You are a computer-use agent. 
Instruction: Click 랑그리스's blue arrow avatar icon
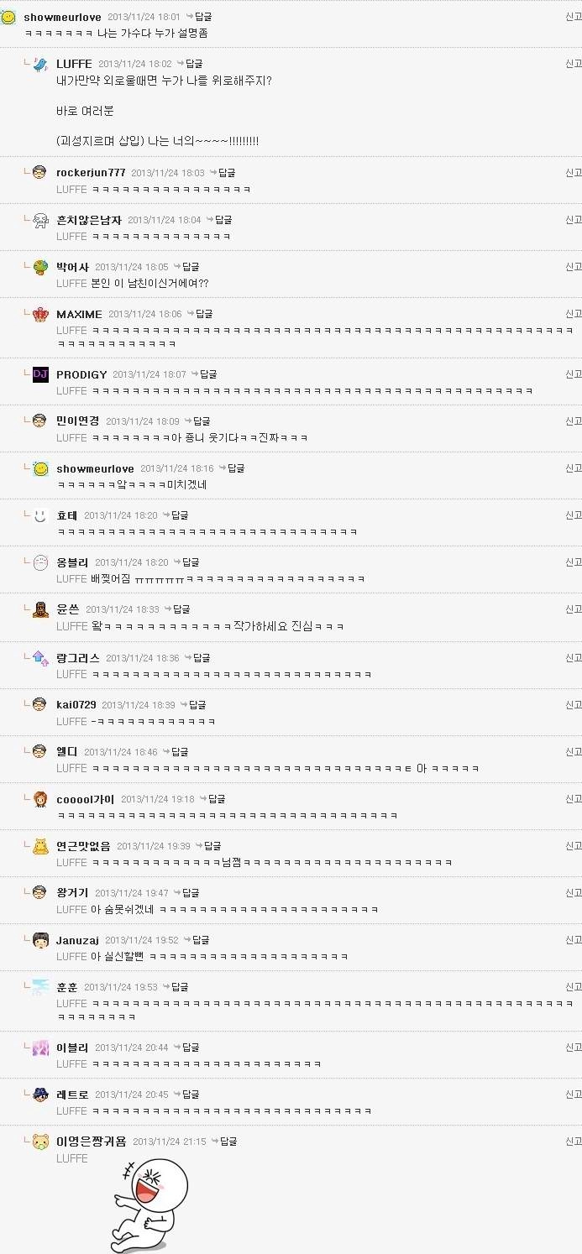coord(40,658)
